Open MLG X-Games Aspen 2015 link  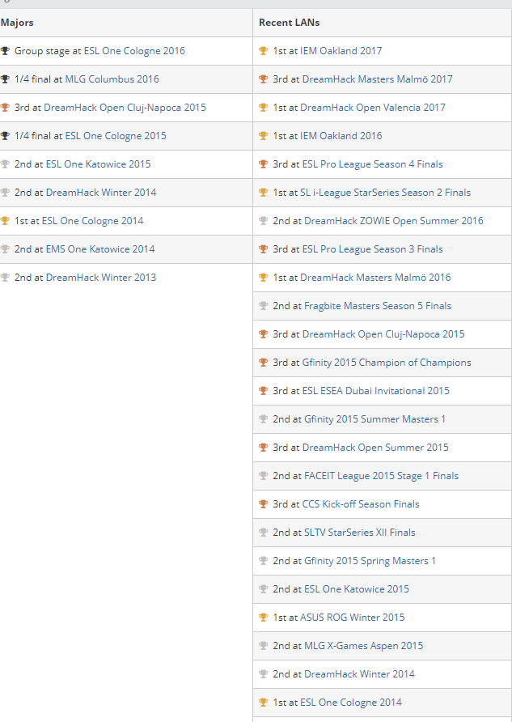[363, 646]
